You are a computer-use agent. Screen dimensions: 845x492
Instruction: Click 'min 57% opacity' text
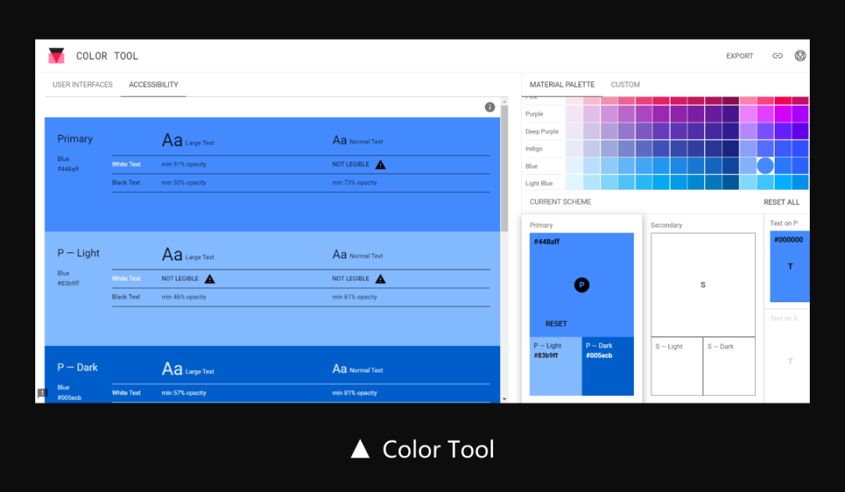[184, 393]
